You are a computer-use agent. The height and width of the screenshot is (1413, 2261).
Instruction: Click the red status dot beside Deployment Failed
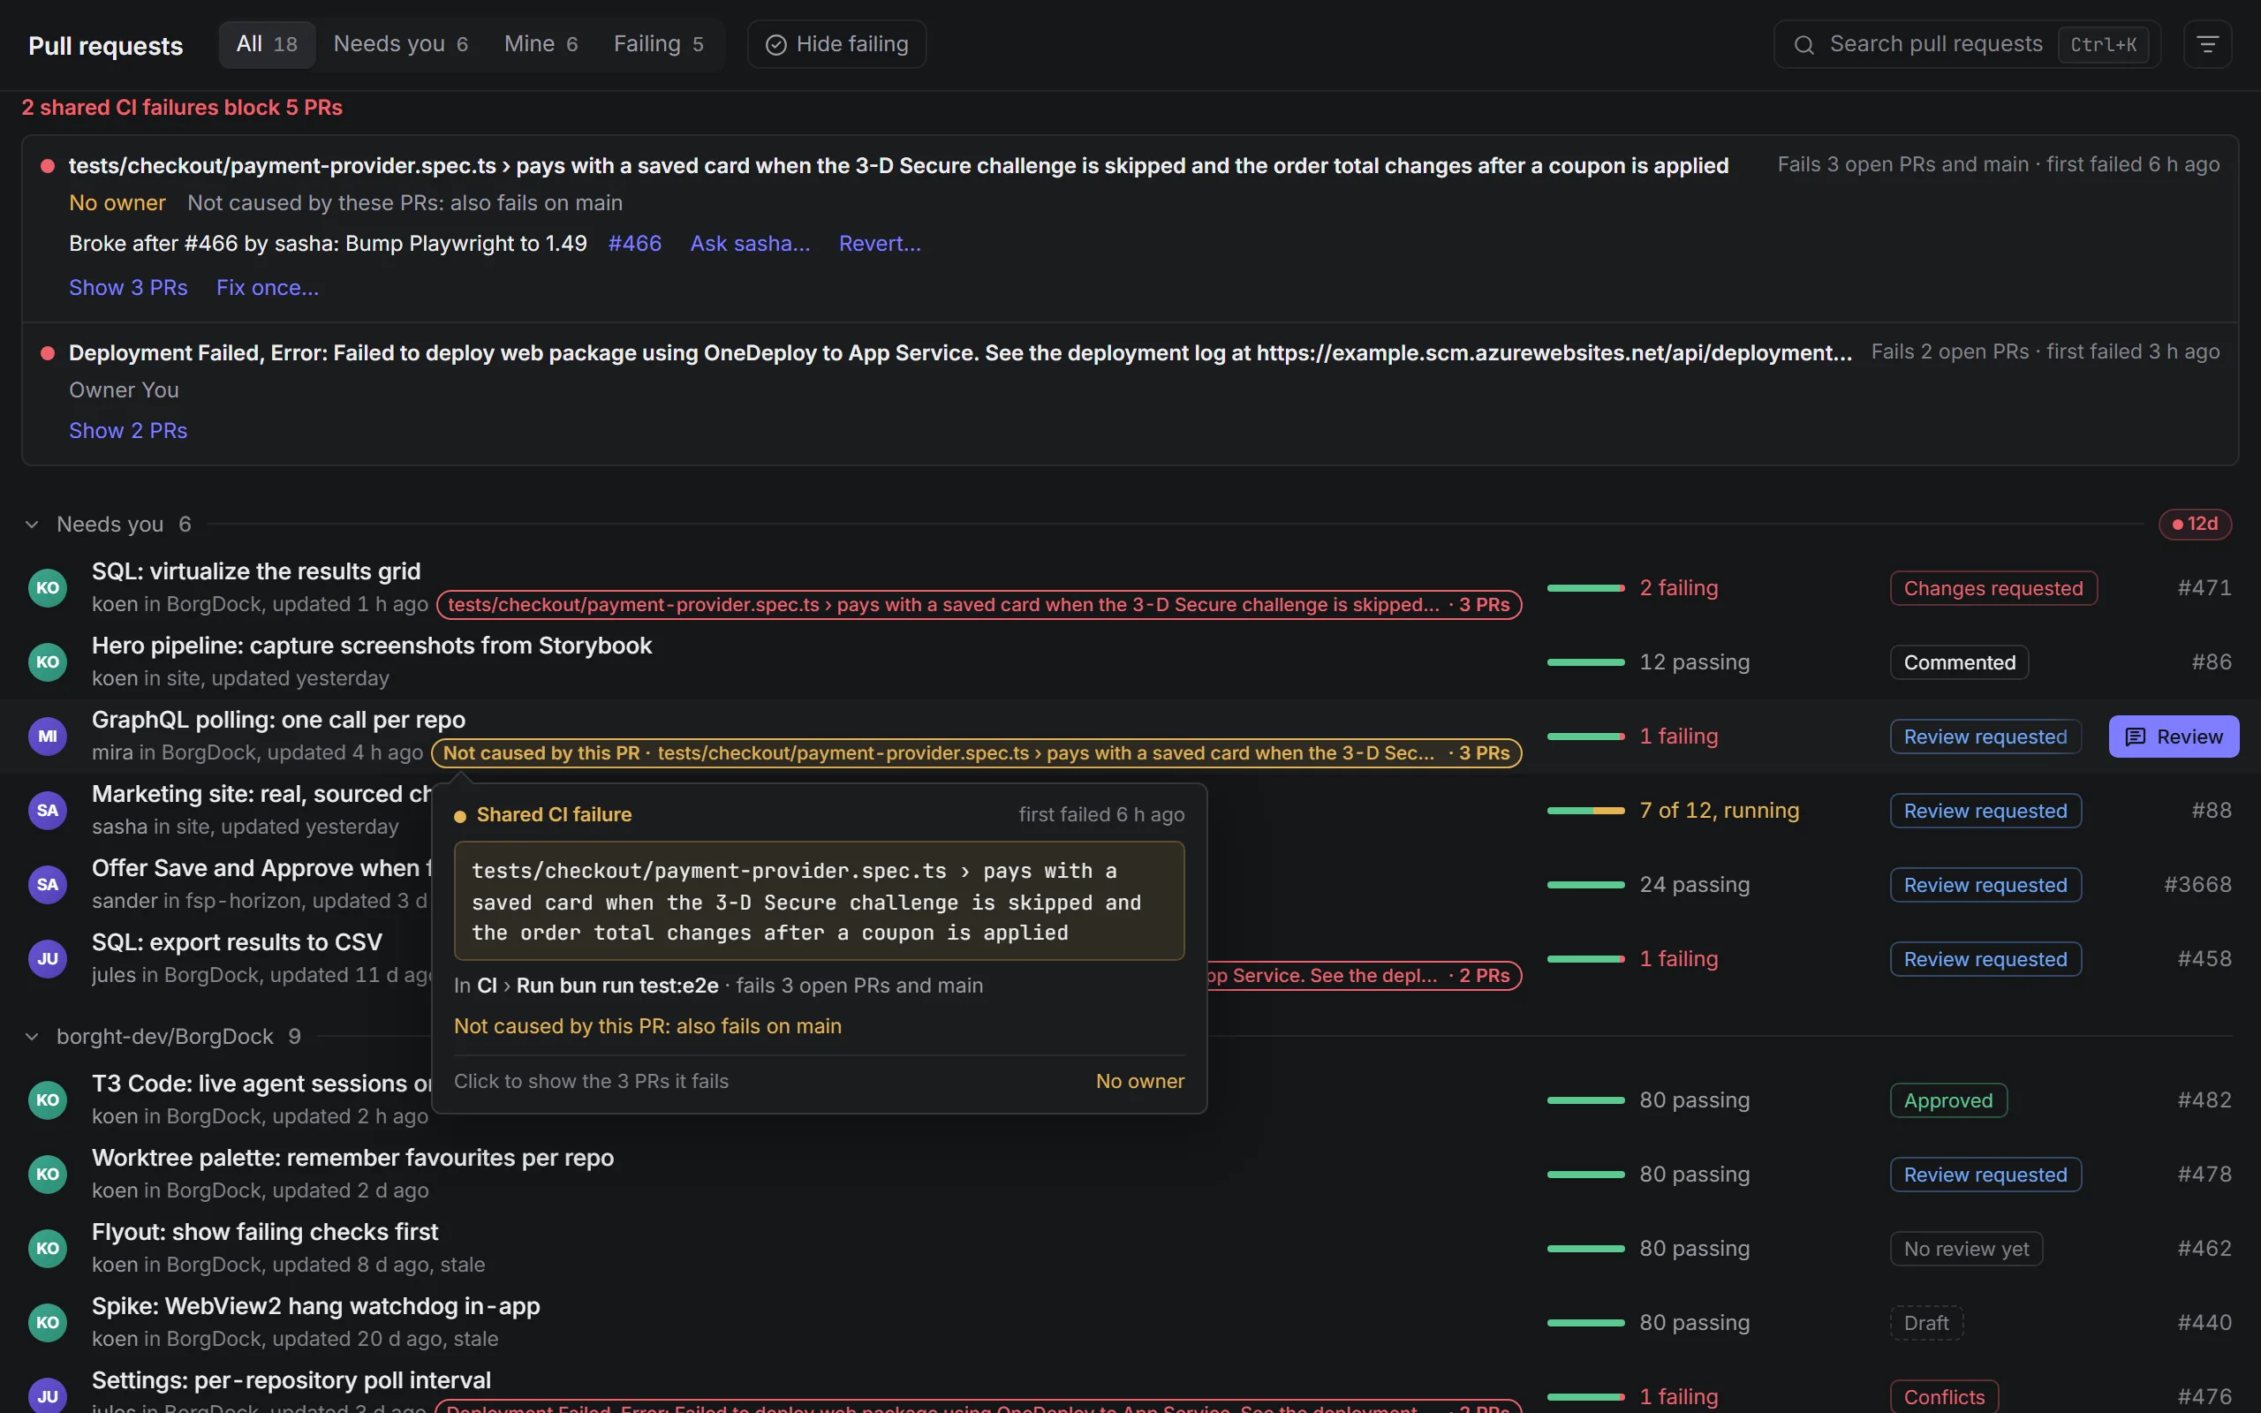pos(48,353)
